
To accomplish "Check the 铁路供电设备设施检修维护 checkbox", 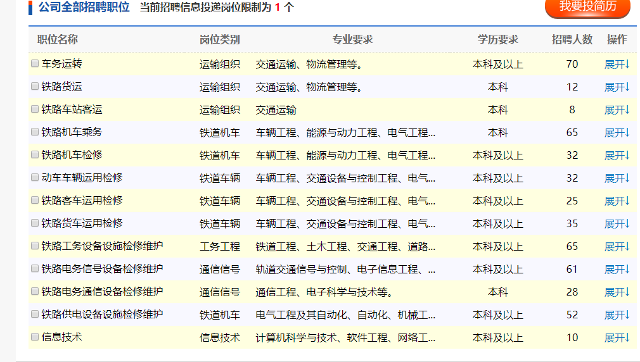I will [x=35, y=315].
